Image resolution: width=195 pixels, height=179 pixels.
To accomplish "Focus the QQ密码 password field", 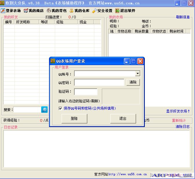I will pyautogui.click(x=99, y=82).
